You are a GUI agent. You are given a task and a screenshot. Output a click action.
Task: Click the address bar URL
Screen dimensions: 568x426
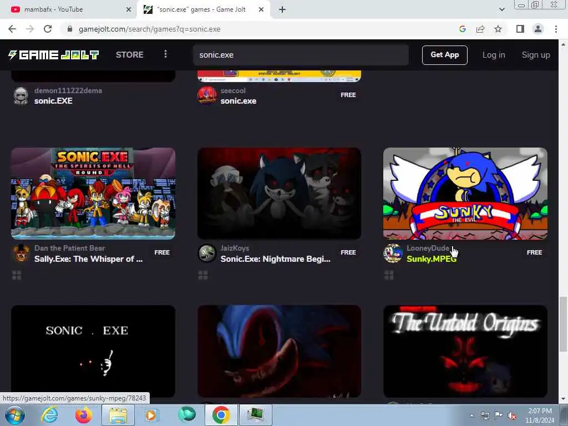click(x=149, y=29)
